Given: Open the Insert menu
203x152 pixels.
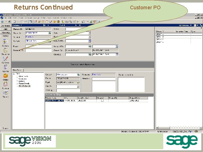Looking at the screenshot, I should coord(21,18).
